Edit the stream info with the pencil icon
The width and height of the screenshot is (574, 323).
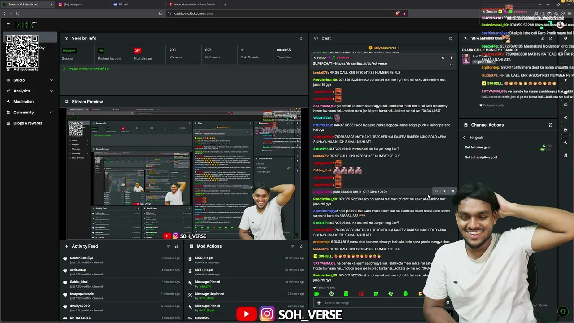(542, 39)
